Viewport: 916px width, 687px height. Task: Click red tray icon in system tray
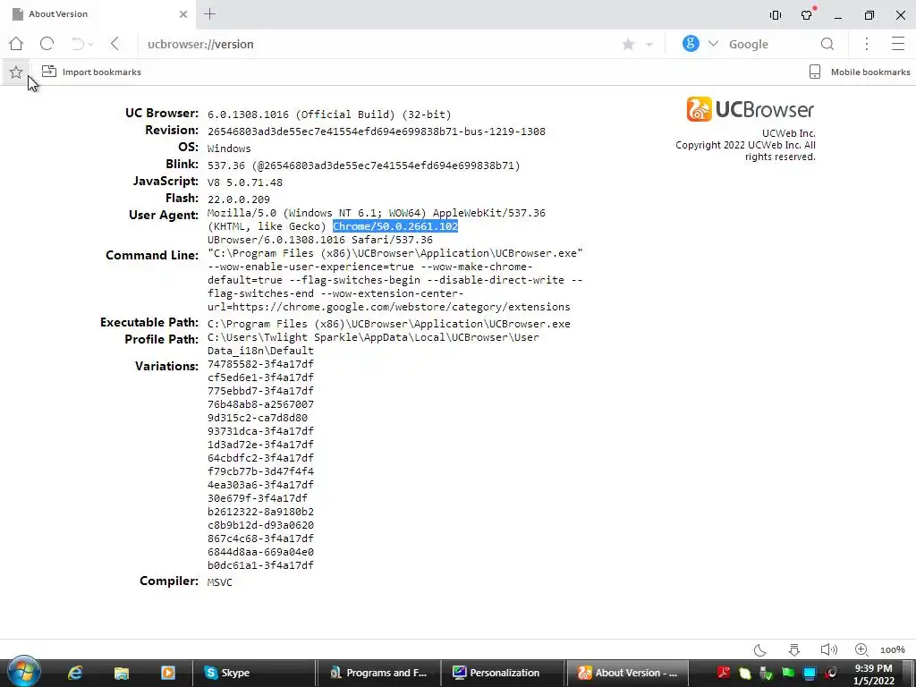[724, 673]
